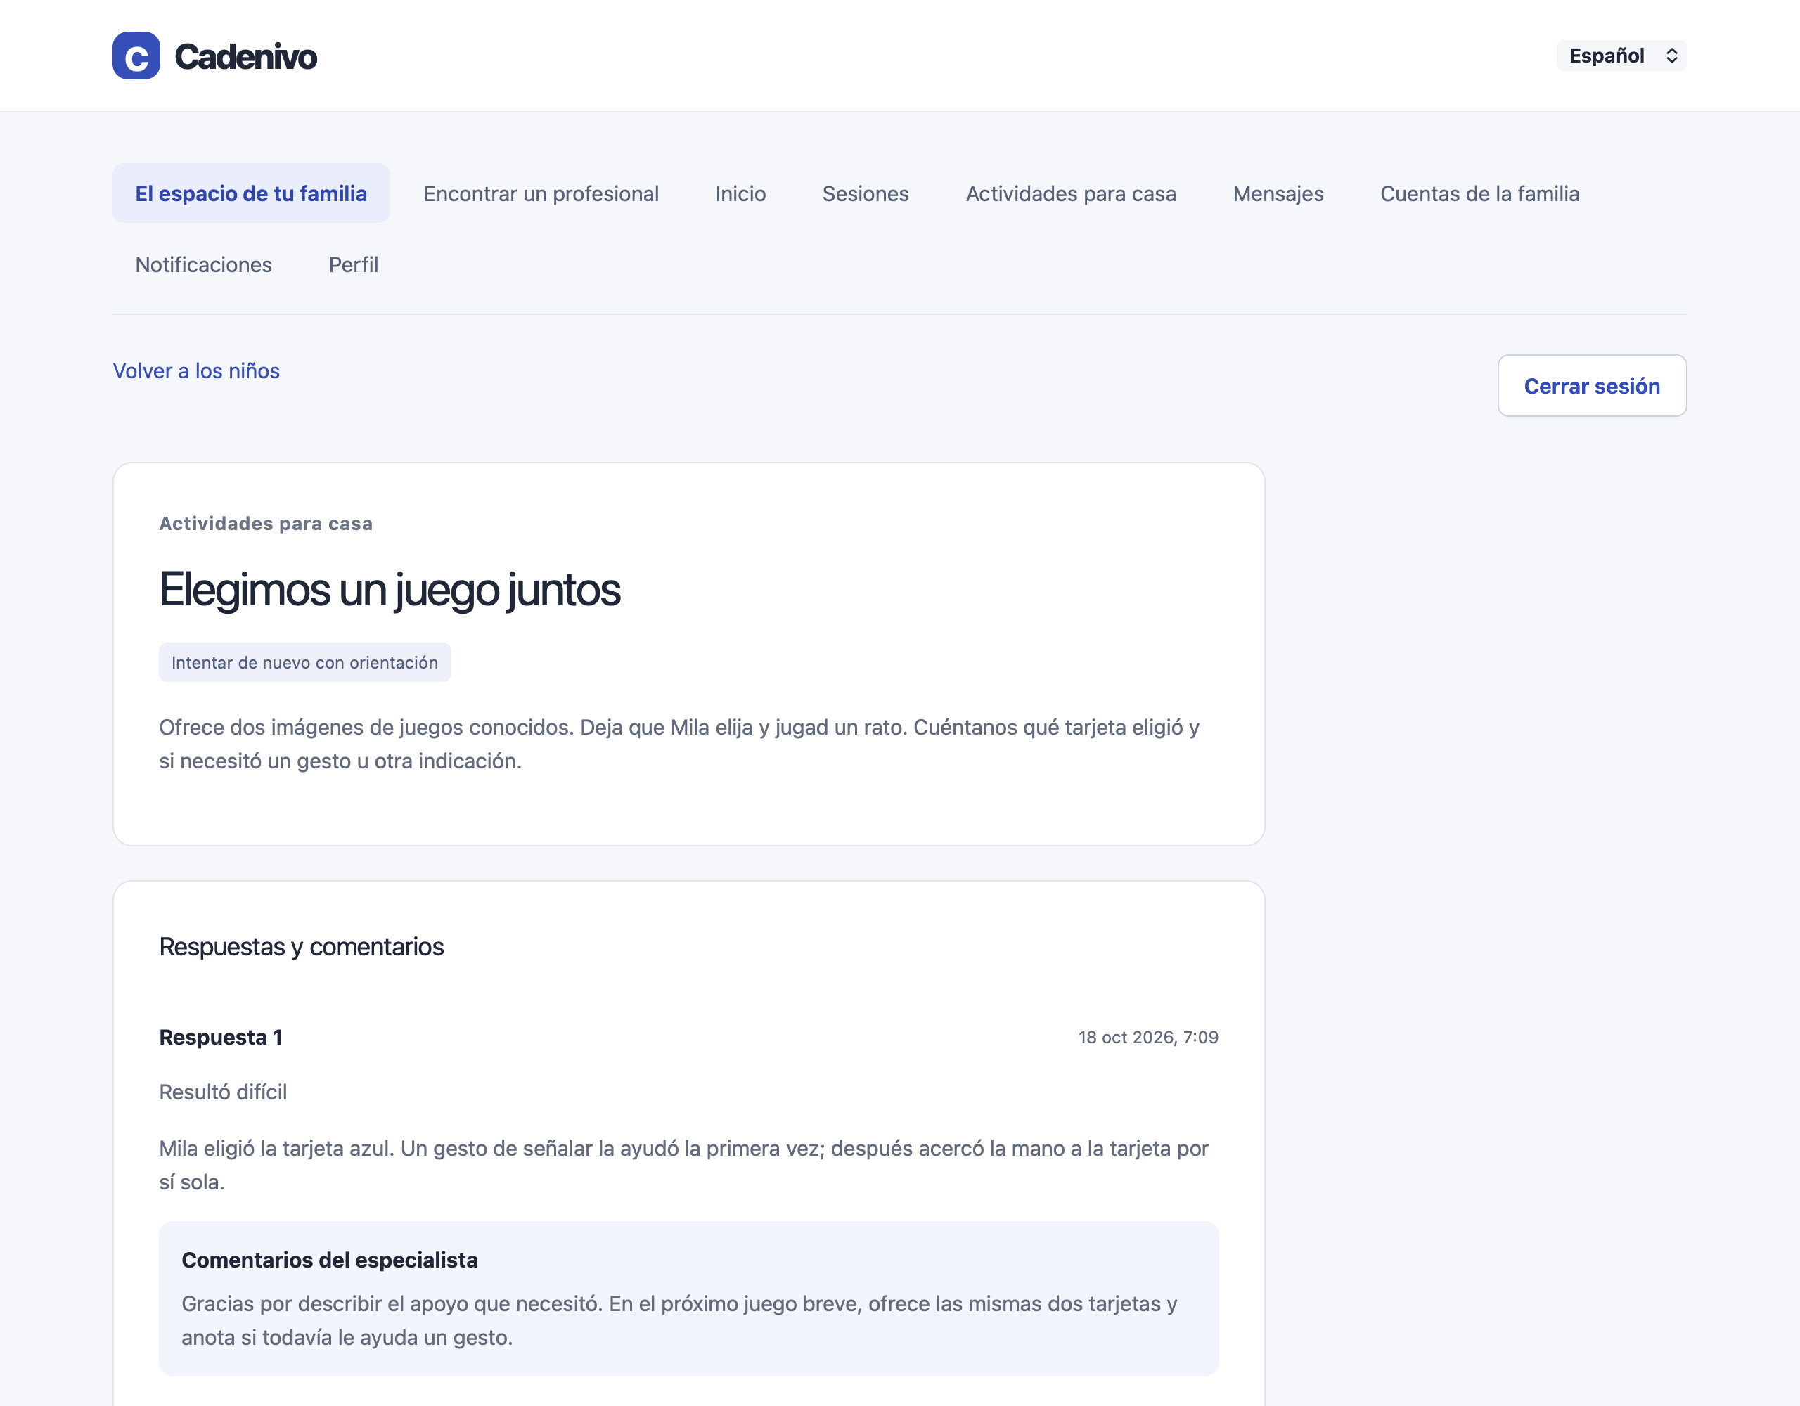Click the Respuesta 1 label
This screenshot has width=1800, height=1406.
click(x=221, y=1038)
